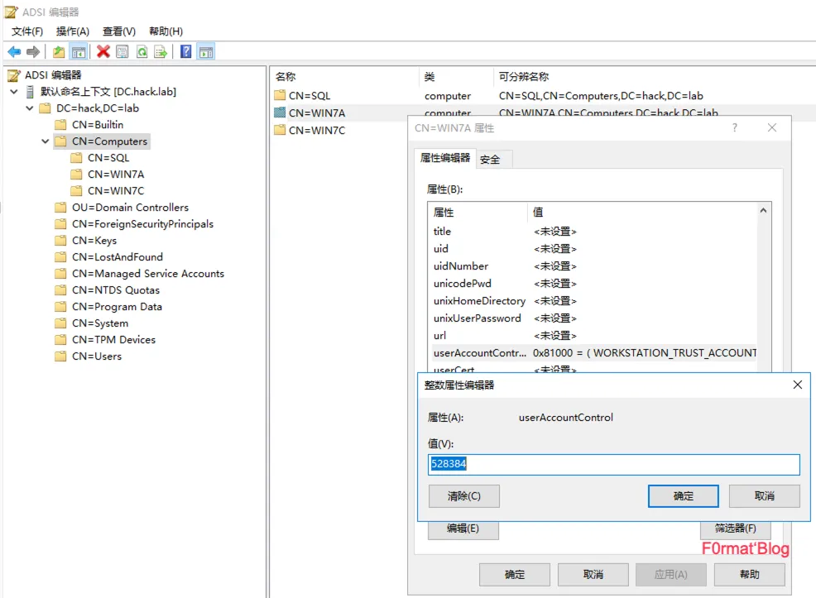This screenshot has width=816, height=598.
Task: Switch to the 安全 tab
Action: (490, 160)
